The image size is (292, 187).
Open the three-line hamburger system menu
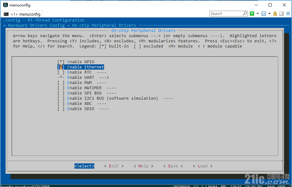tap(288, 13)
